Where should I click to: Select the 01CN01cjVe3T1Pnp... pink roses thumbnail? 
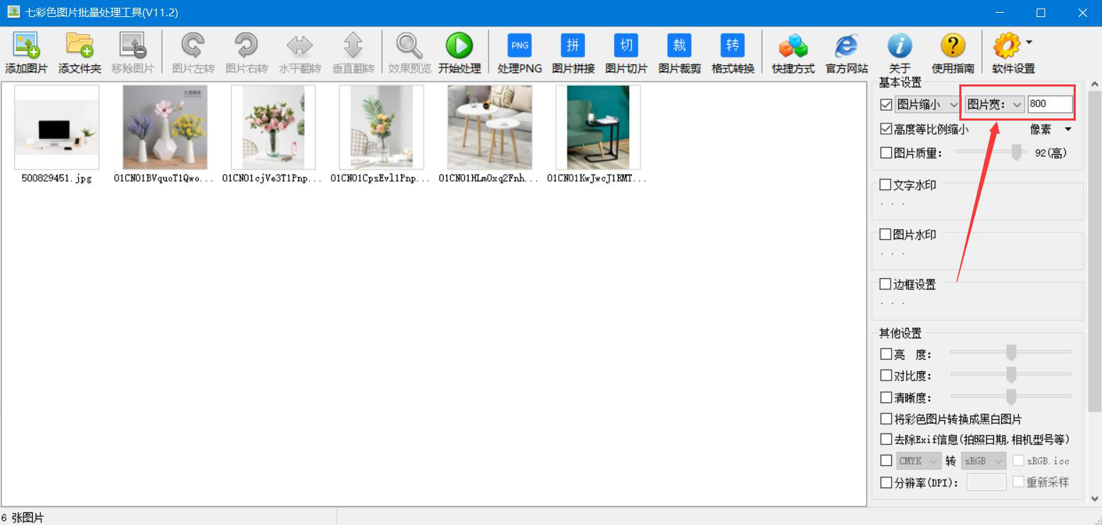[x=273, y=128]
